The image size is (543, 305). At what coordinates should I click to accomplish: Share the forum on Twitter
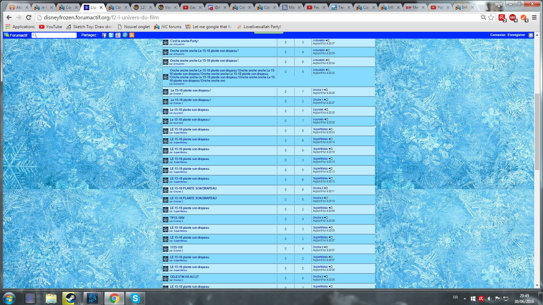111,35
